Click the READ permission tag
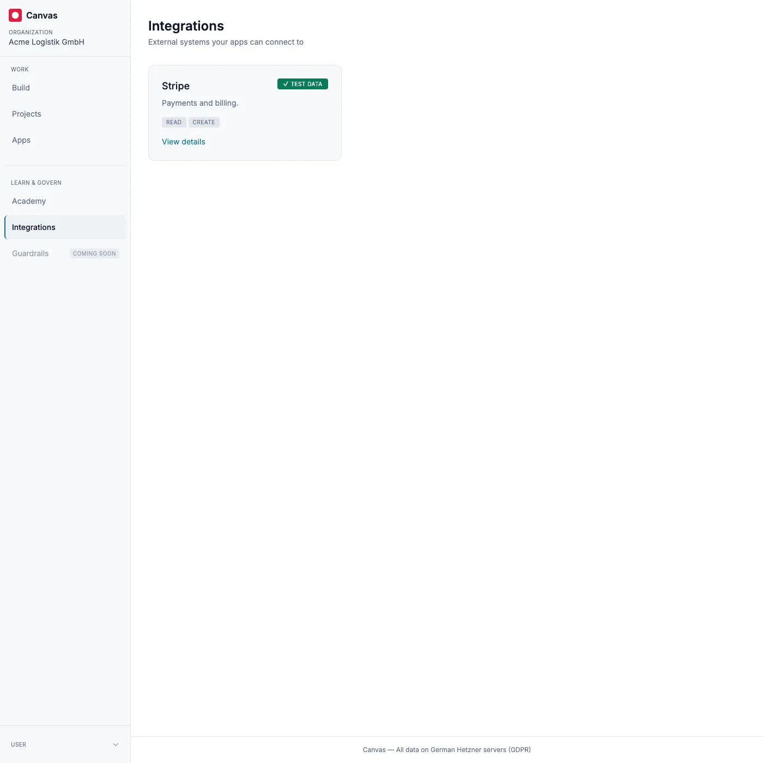Viewport: 763px width, 763px height. (x=174, y=122)
